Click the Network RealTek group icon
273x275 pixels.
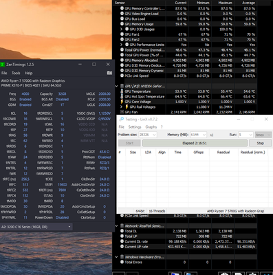pyautogui.click(x=122, y=226)
